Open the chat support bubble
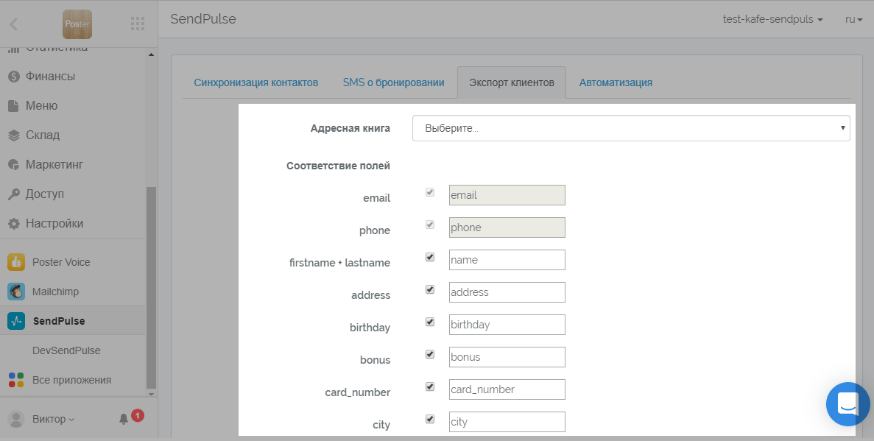Viewport: 874px width, 441px height. (x=847, y=403)
